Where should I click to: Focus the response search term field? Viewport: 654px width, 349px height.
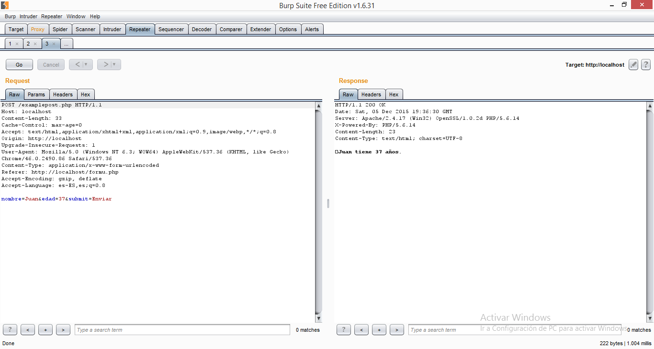click(515, 330)
